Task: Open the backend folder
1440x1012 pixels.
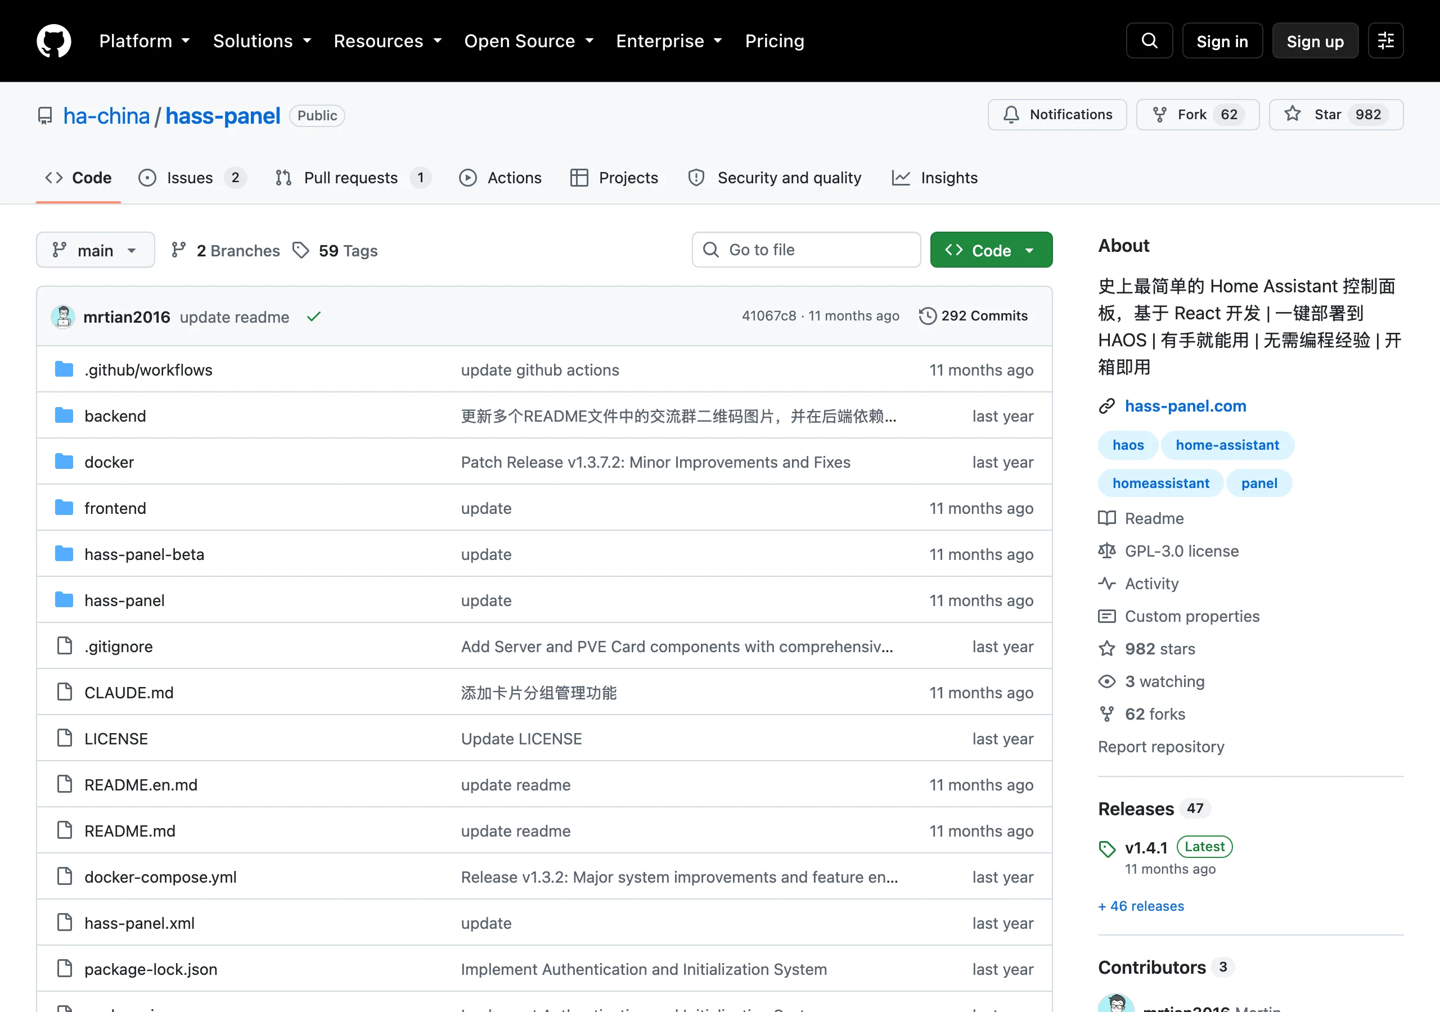Action: (115, 417)
